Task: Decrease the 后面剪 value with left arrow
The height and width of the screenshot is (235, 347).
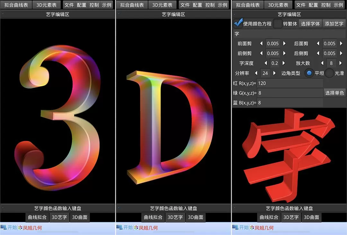Action: [x=318, y=44]
